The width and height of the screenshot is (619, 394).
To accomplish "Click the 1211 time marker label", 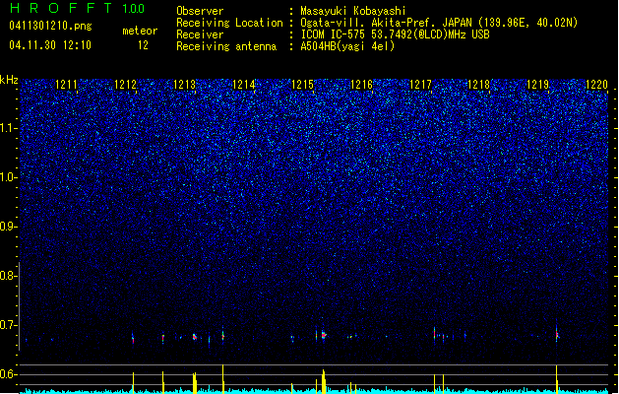I will (66, 85).
